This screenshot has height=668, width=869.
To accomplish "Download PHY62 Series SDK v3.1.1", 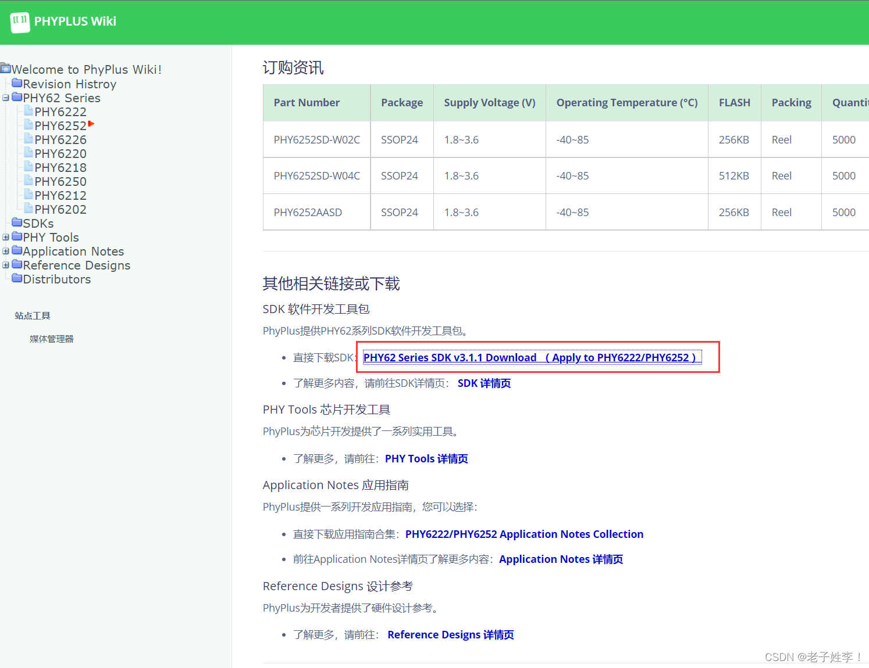I will point(532,358).
